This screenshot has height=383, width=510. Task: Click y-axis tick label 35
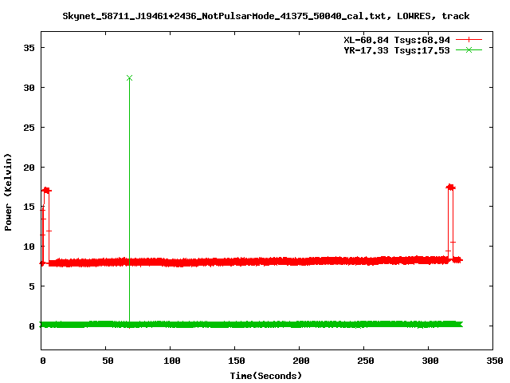click(29, 48)
